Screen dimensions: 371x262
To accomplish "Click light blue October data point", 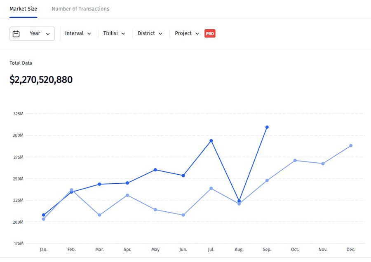I will pos(295,160).
